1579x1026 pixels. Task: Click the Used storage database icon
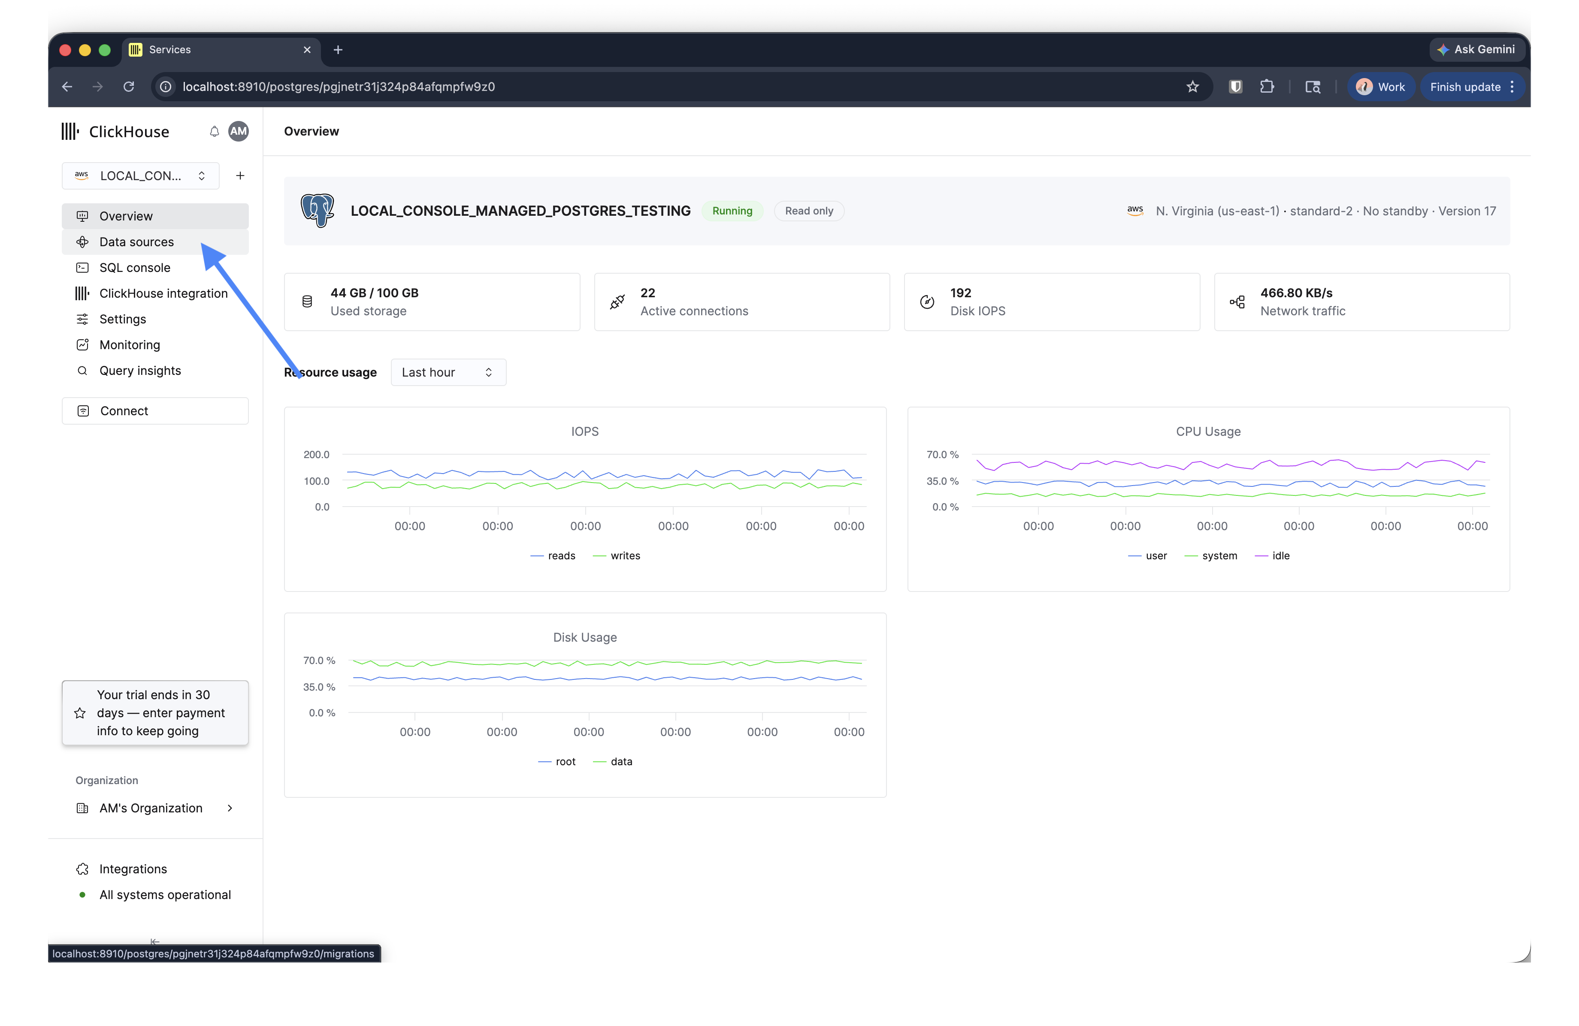(x=307, y=302)
